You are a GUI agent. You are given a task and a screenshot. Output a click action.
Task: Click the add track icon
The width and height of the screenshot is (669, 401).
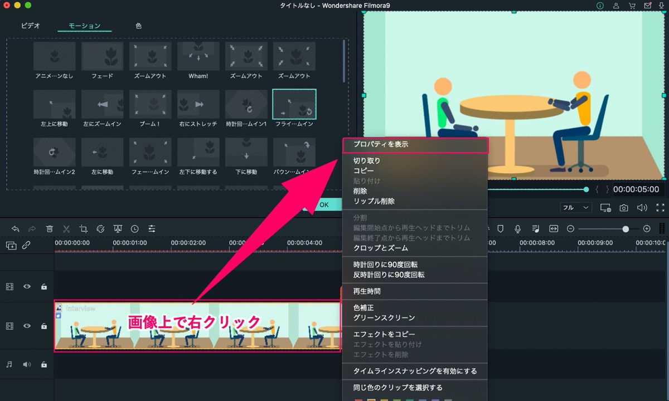coord(11,245)
